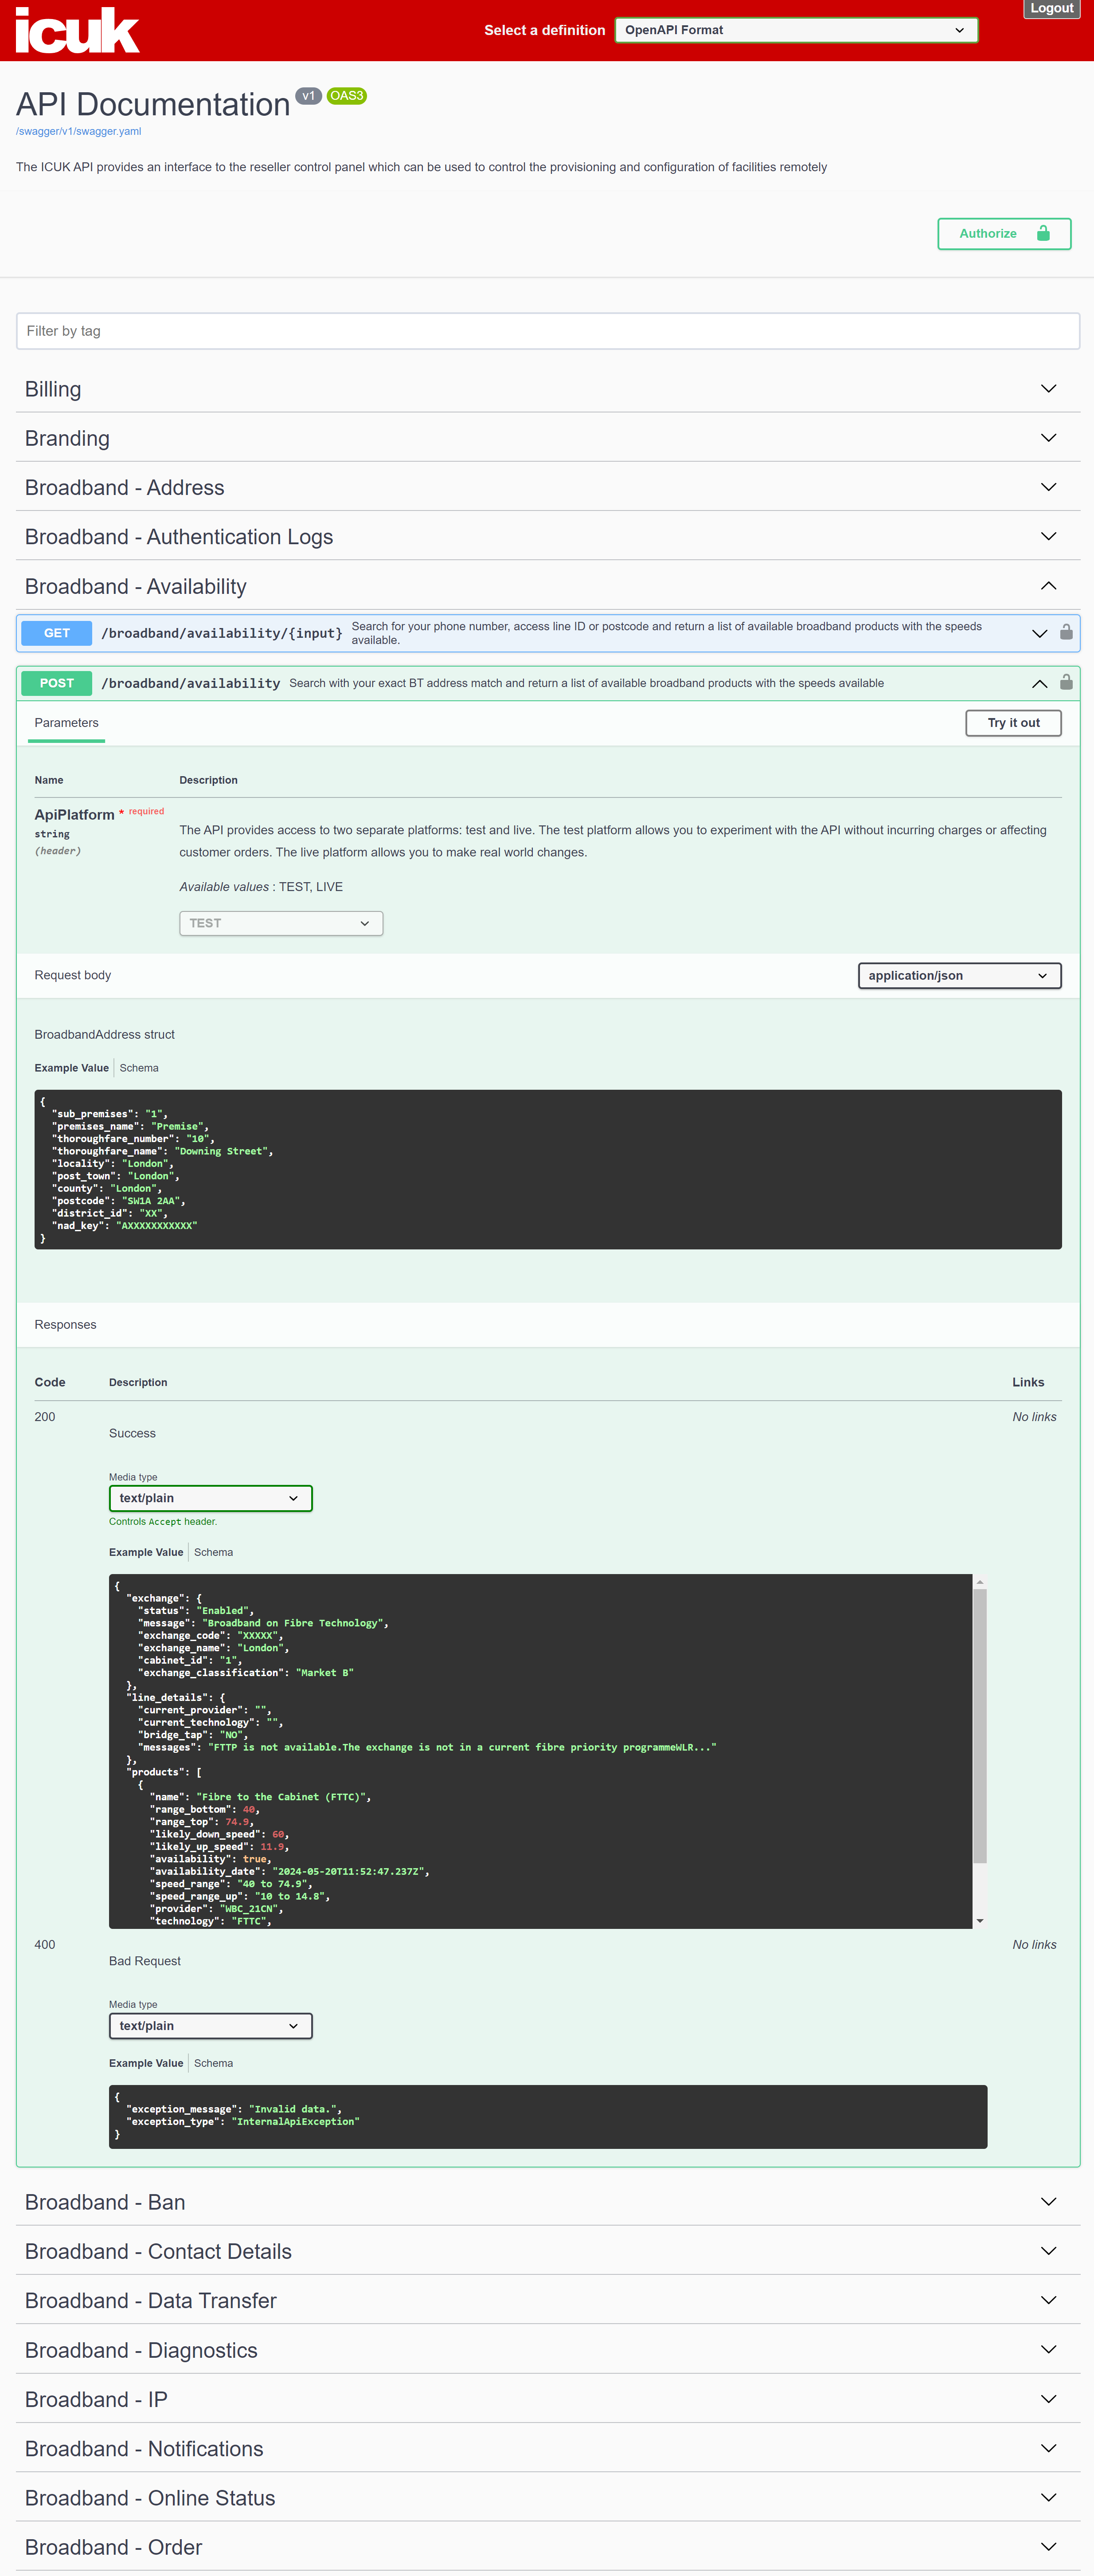Screen dimensions: 1094x2576
Task: Click the /broadband/availability/{input} path
Action: click(x=222, y=633)
